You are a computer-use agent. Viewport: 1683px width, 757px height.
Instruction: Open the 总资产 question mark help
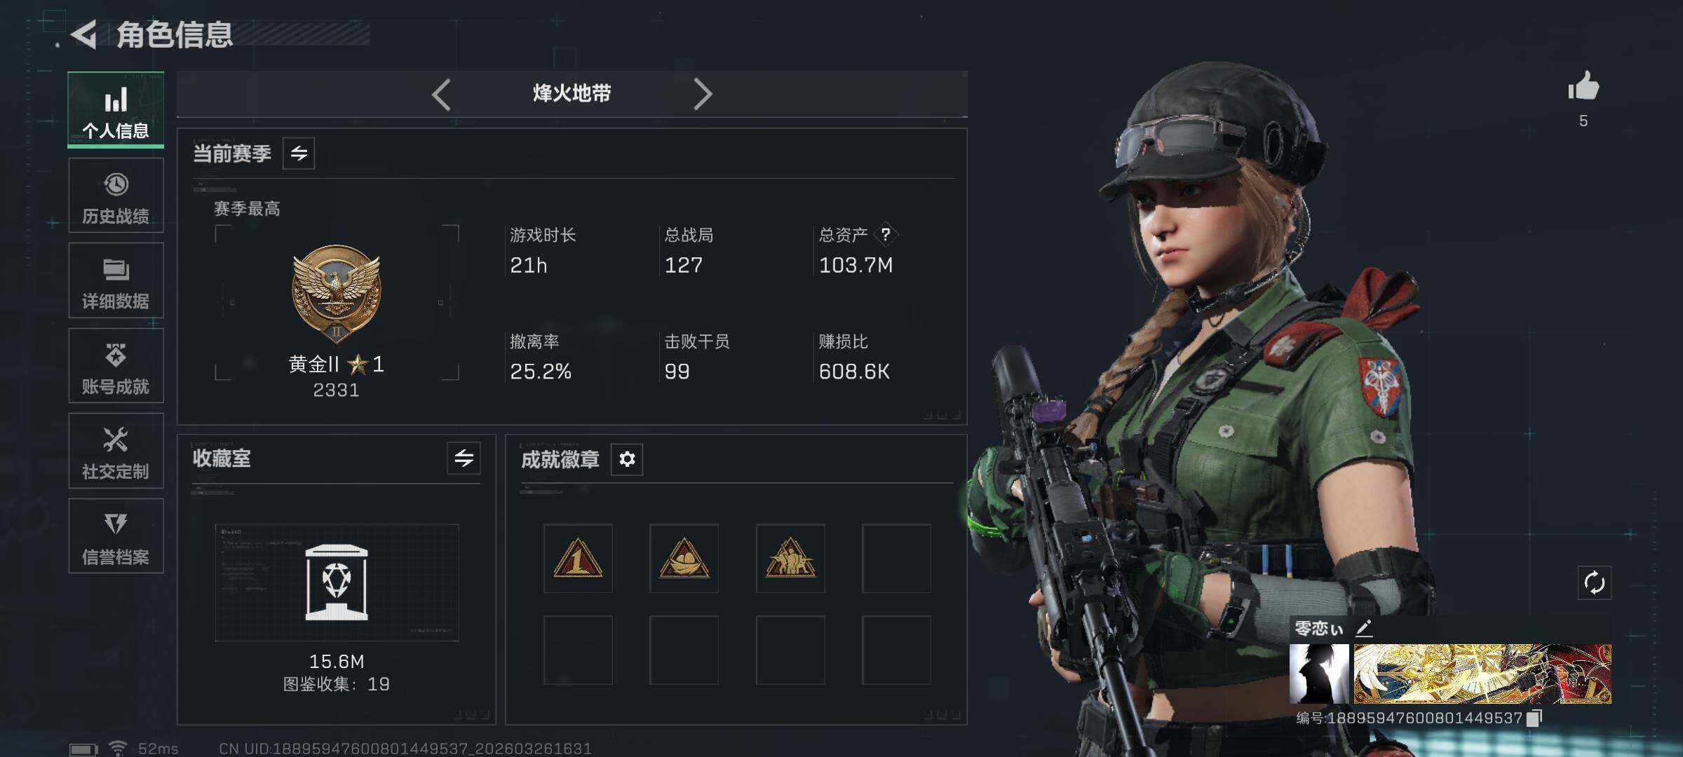point(886,234)
